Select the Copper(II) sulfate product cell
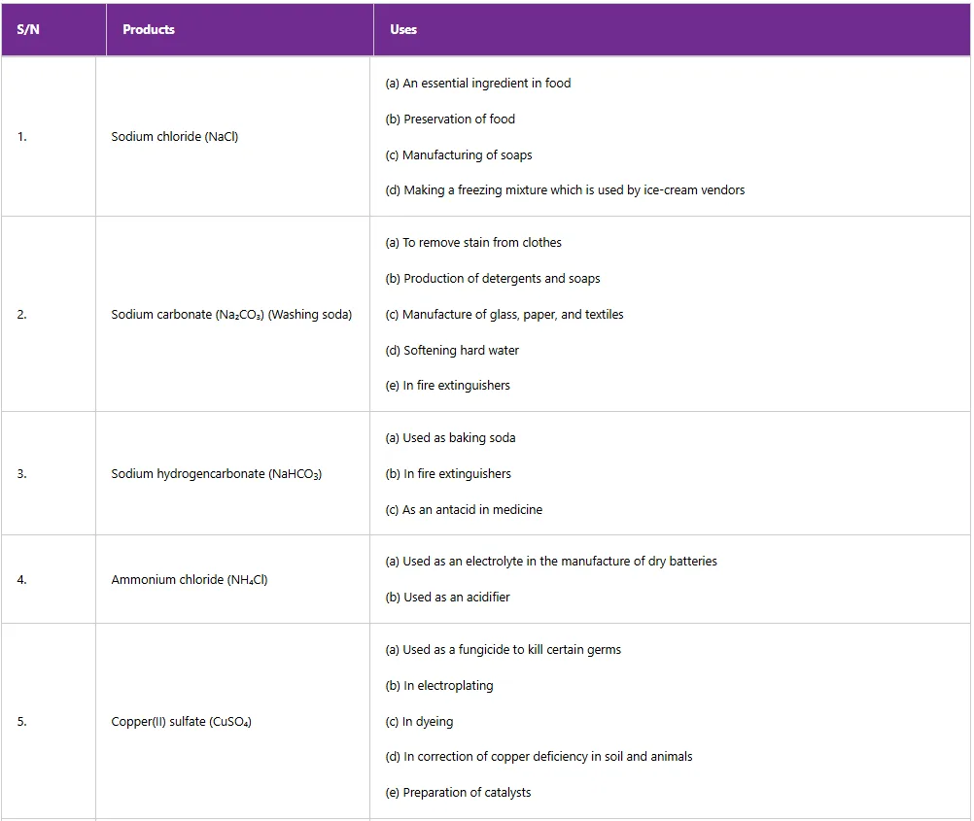The image size is (974, 821). (182, 722)
